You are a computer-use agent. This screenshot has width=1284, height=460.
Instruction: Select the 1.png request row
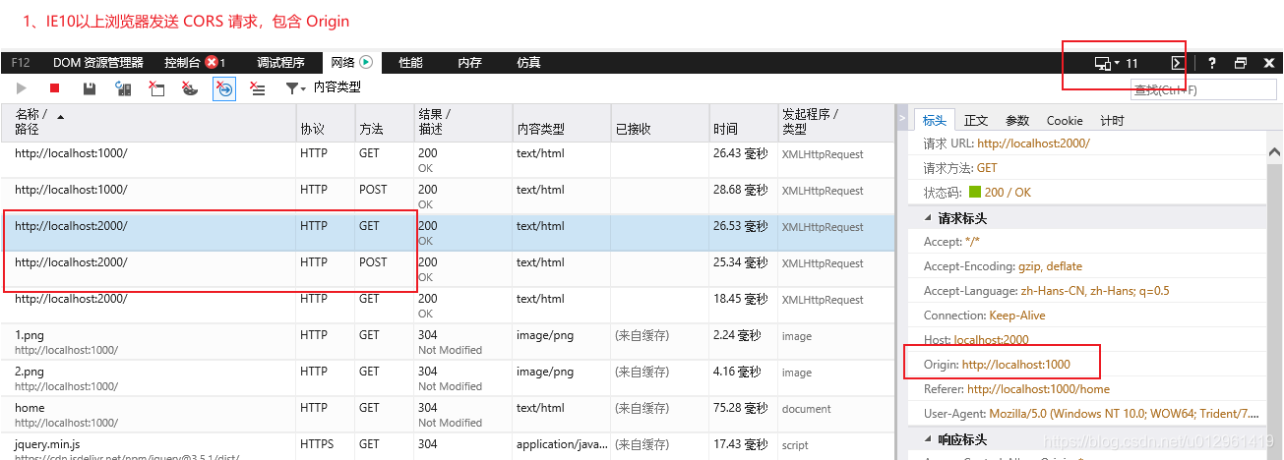(x=449, y=342)
